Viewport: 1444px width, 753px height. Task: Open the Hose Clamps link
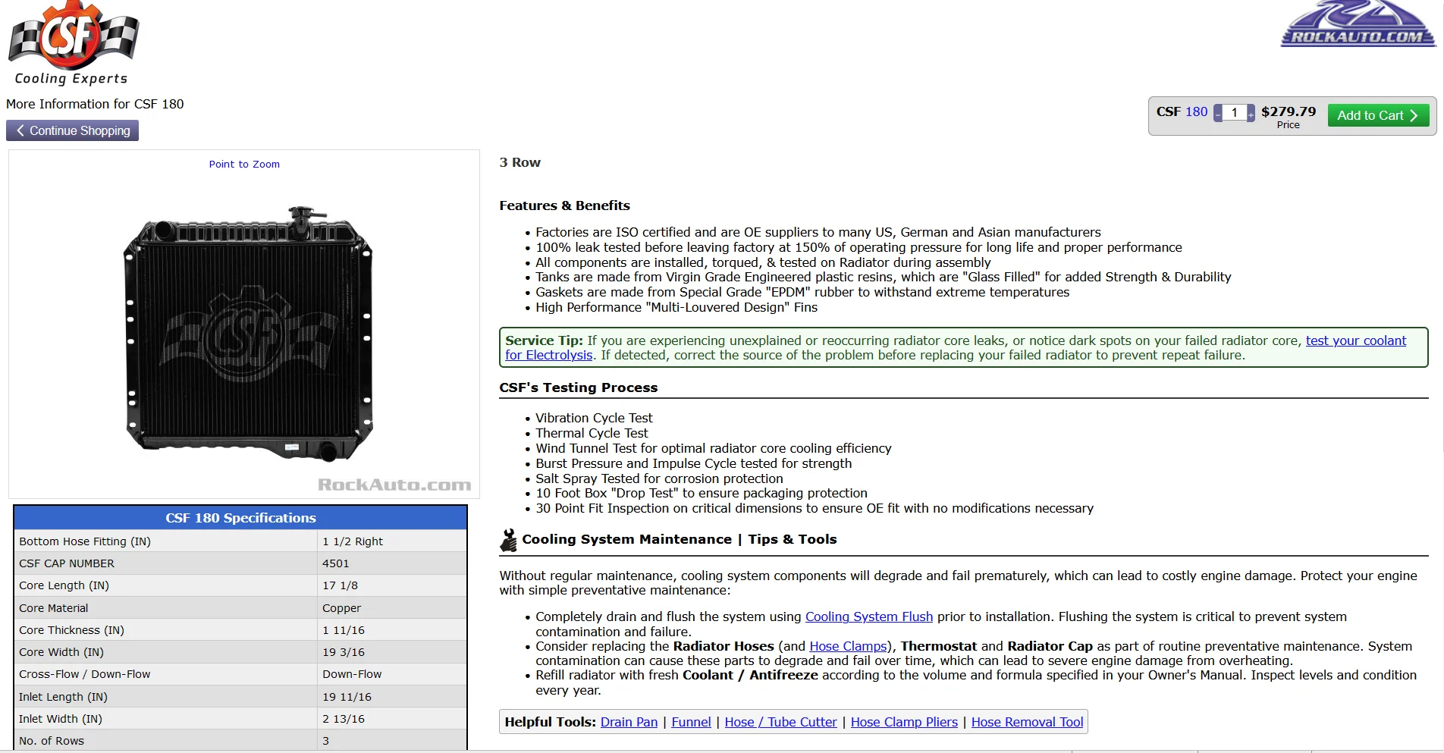848,646
